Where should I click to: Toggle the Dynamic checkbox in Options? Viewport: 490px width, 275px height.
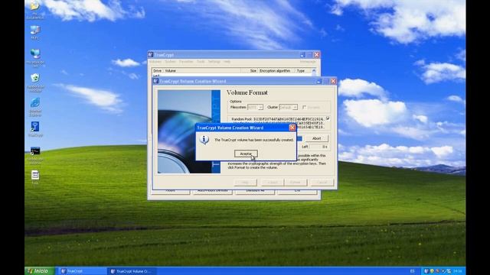coord(304,107)
